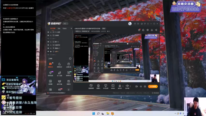206x116 pixels.
Task: Open toolbox more options circle button
Action: 70,59
